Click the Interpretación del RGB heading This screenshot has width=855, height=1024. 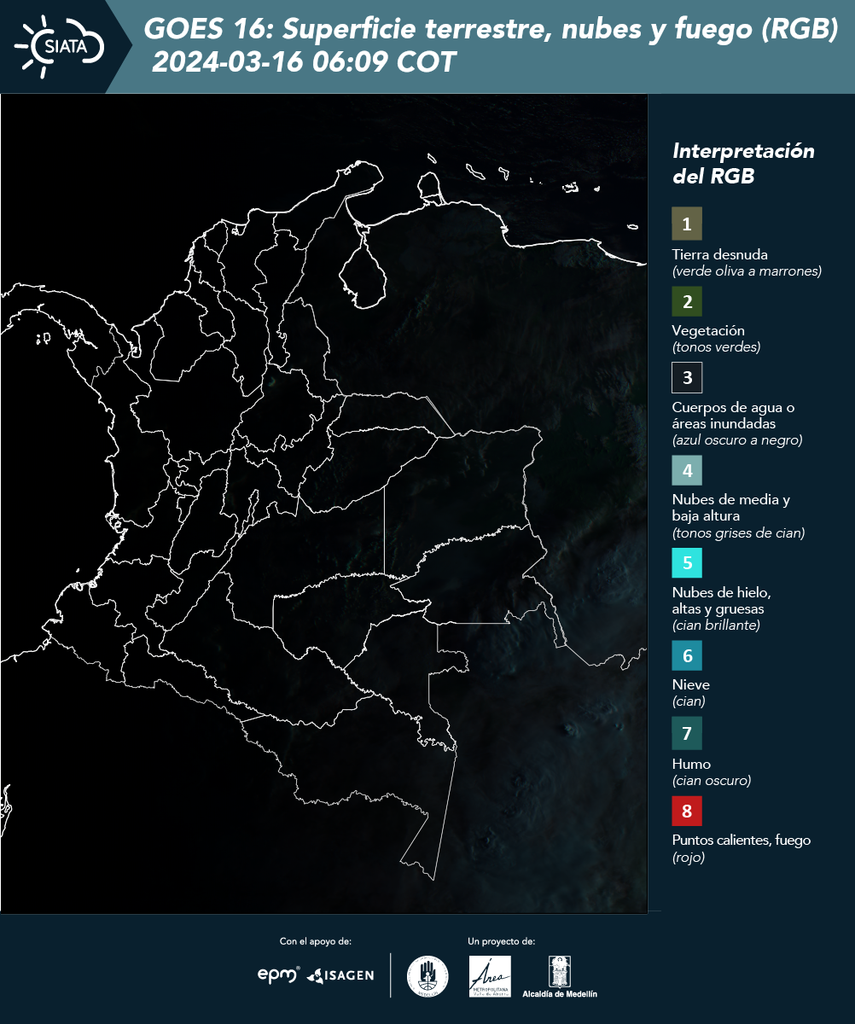tap(743, 163)
